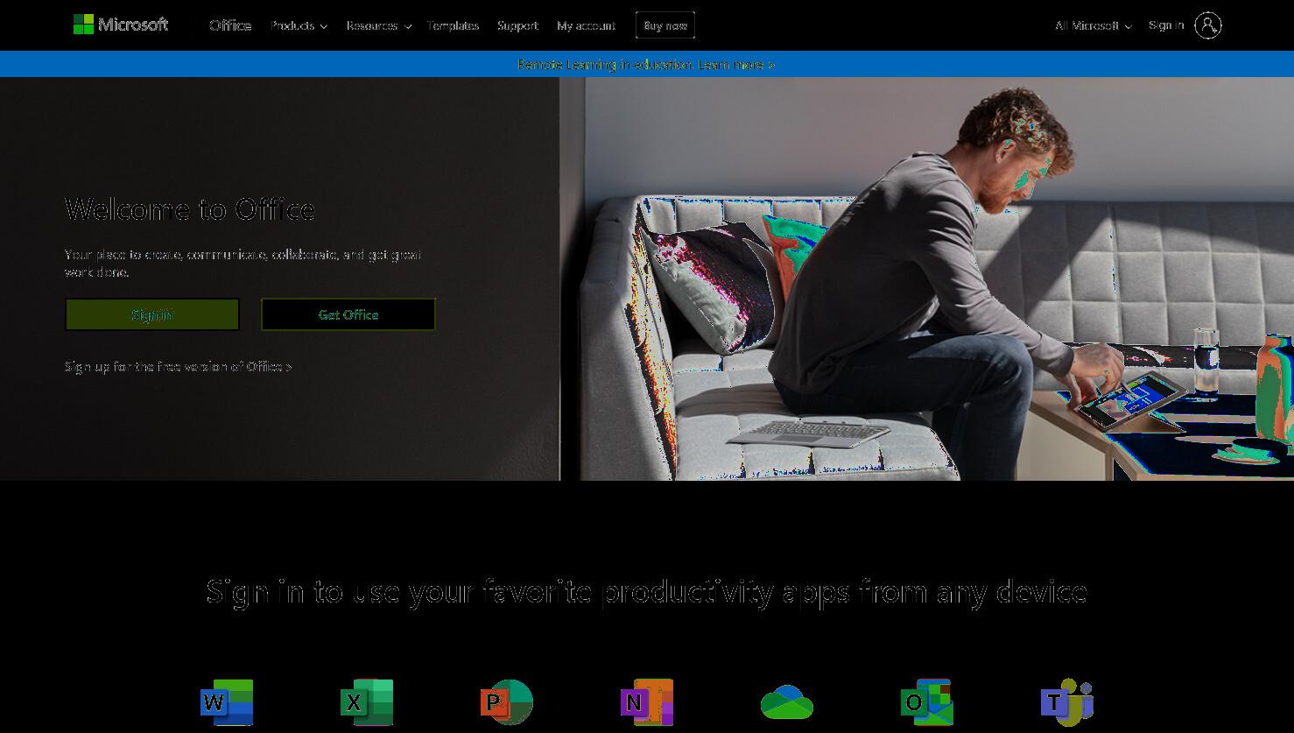Open Sign up for free version link
The width and height of the screenshot is (1294, 733).
click(x=179, y=366)
